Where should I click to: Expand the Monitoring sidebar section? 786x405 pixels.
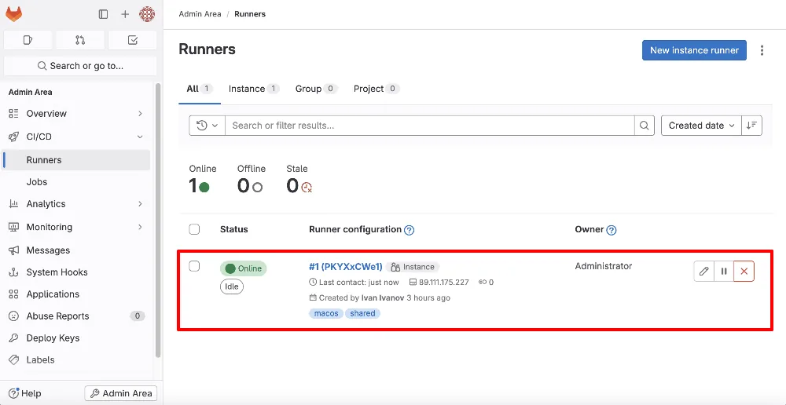click(76, 227)
